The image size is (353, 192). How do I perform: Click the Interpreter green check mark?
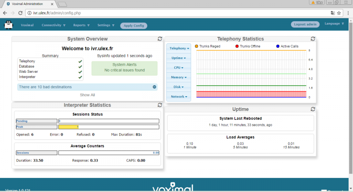(x=80, y=77)
